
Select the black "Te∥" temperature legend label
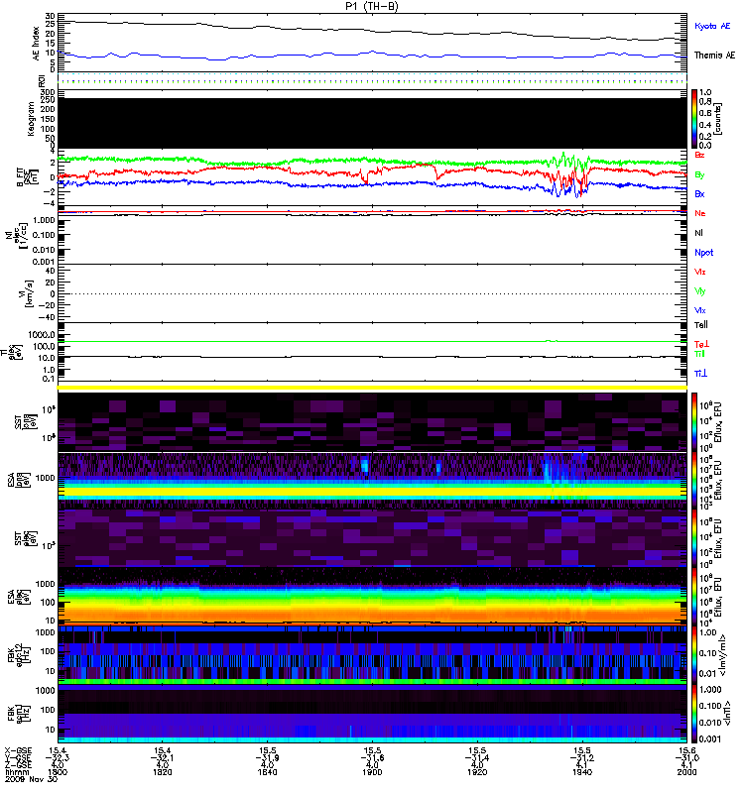pos(701,325)
